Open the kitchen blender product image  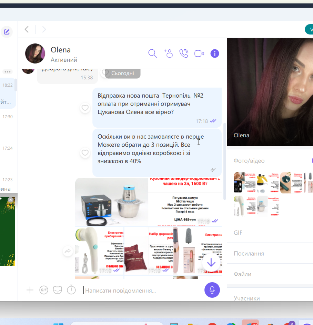point(148,202)
